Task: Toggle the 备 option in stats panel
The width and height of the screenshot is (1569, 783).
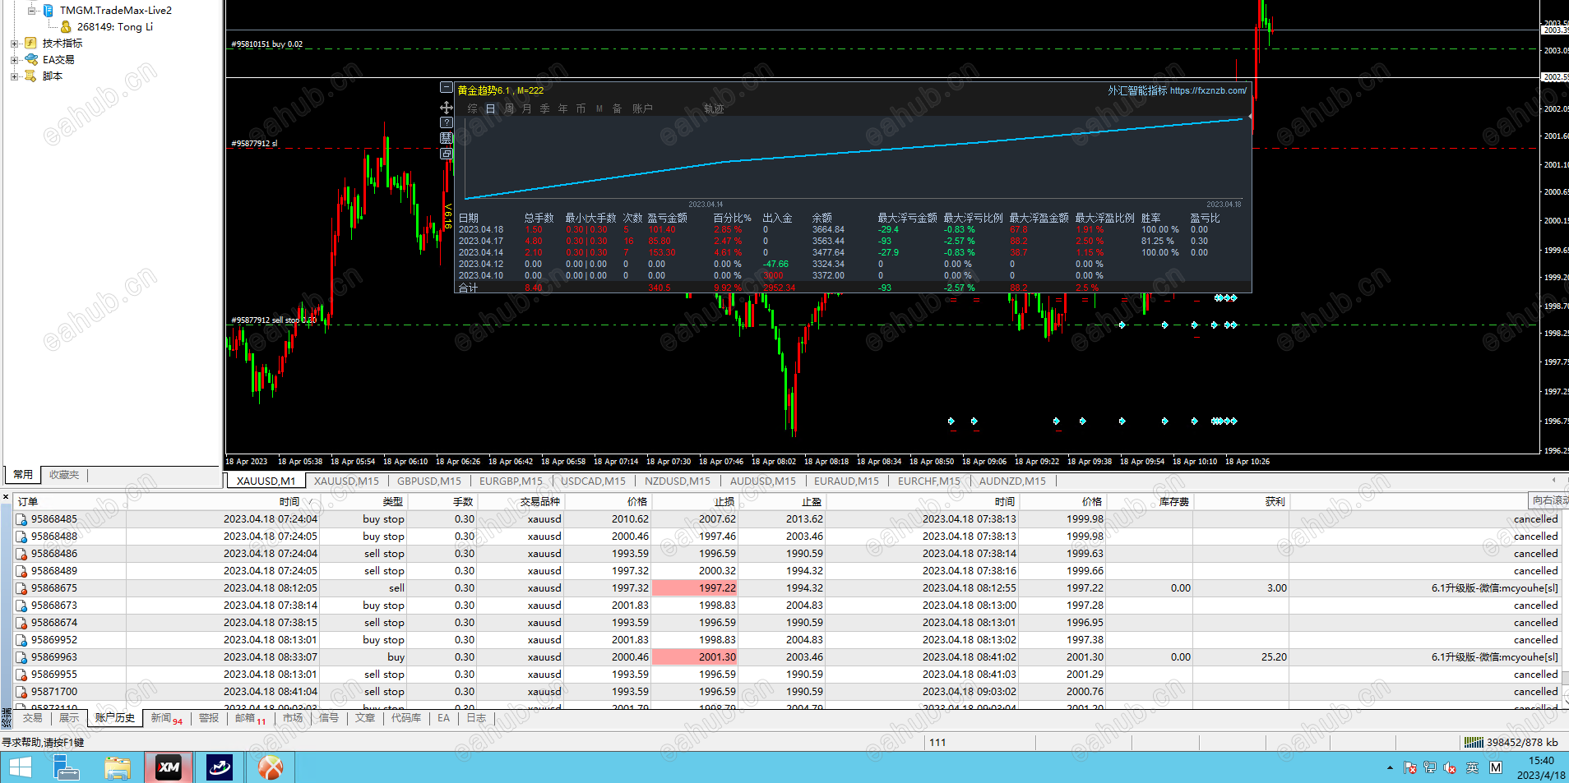Action: click(617, 108)
